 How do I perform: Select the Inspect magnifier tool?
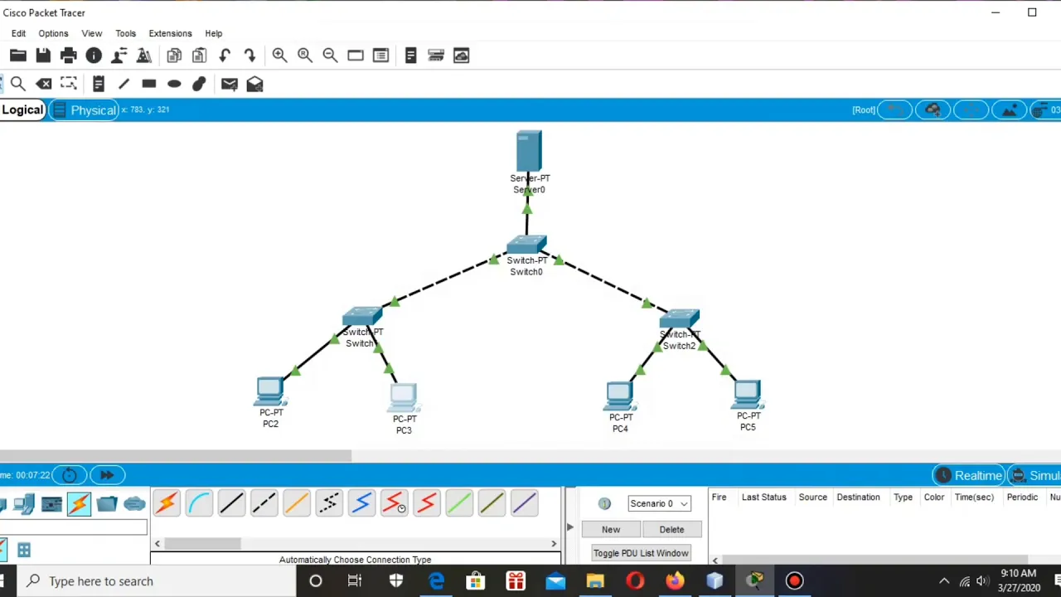[x=18, y=84]
